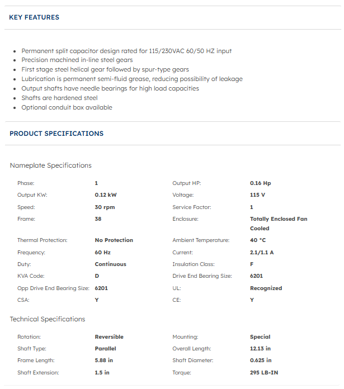
Task: Click the Thermal Protection label
Action: pos(43,240)
